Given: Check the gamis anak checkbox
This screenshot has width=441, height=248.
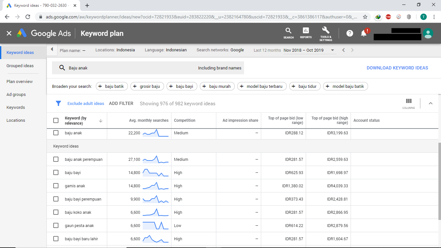Looking at the screenshot, I should click(56, 186).
